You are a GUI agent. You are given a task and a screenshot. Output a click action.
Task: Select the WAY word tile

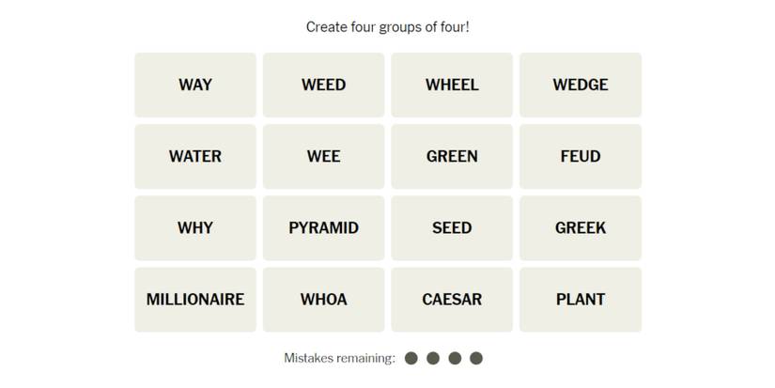point(195,85)
